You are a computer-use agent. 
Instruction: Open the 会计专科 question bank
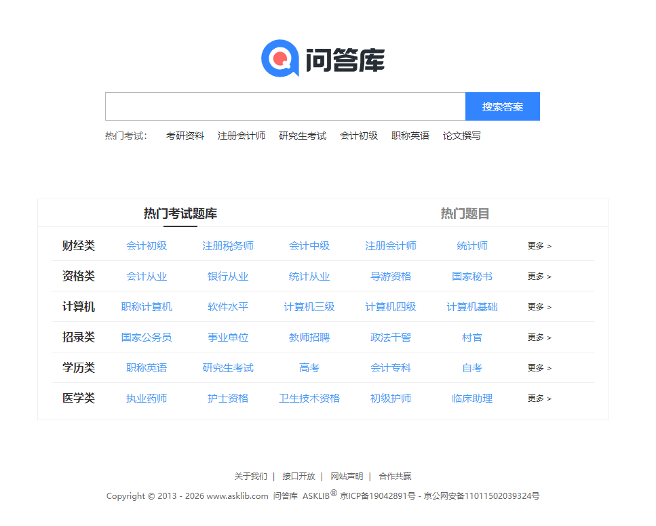pos(391,368)
